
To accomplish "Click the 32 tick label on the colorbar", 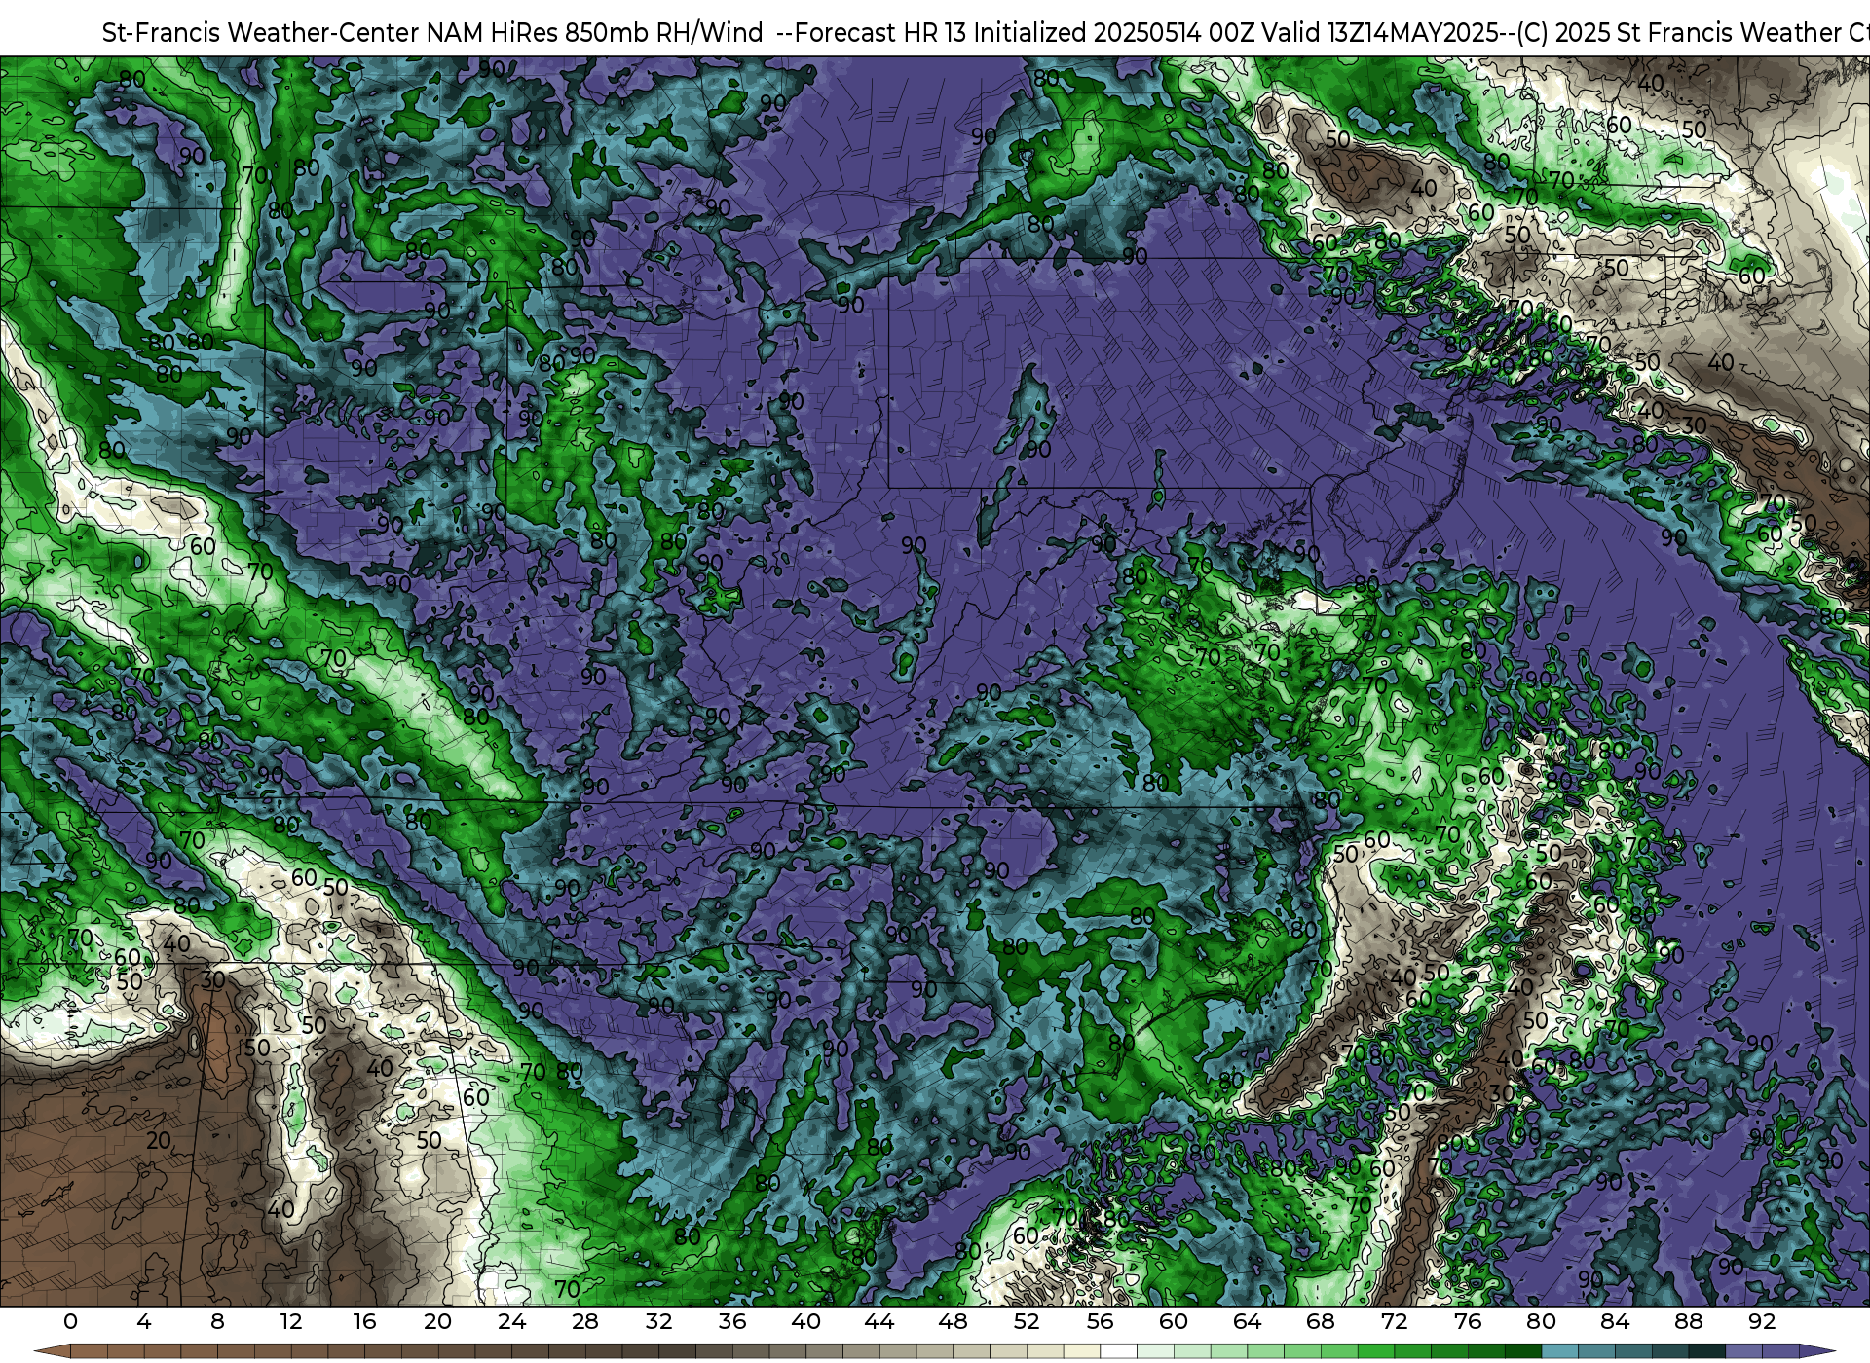I will pos(658,1321).
